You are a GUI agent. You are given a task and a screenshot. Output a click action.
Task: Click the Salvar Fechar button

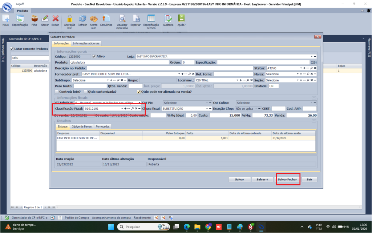[287, 180]
